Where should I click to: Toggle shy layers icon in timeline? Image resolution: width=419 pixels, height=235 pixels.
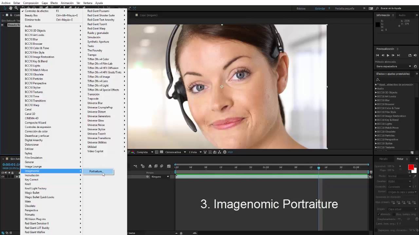click(x=150, y=166)
